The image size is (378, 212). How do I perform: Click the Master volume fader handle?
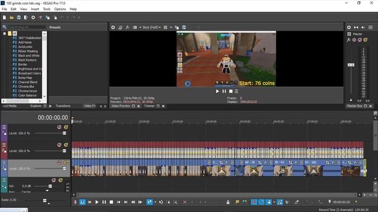click(351, 65)
